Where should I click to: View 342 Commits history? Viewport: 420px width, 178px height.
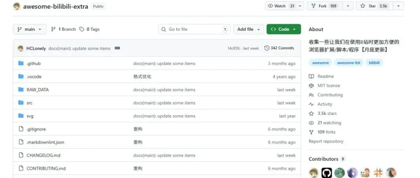[x=279, y=48]
